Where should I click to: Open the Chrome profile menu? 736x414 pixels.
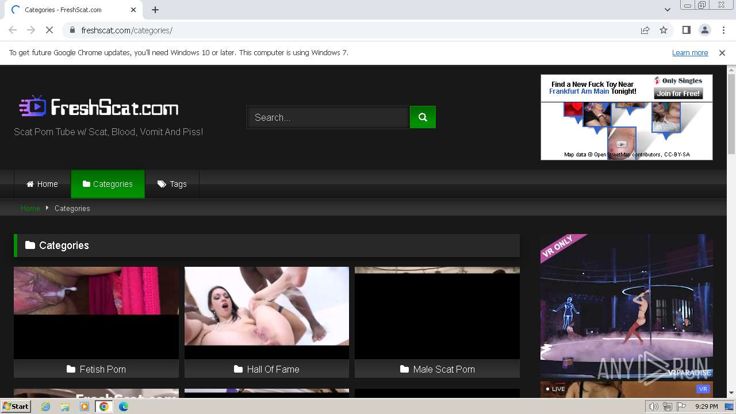pos(704,30)
